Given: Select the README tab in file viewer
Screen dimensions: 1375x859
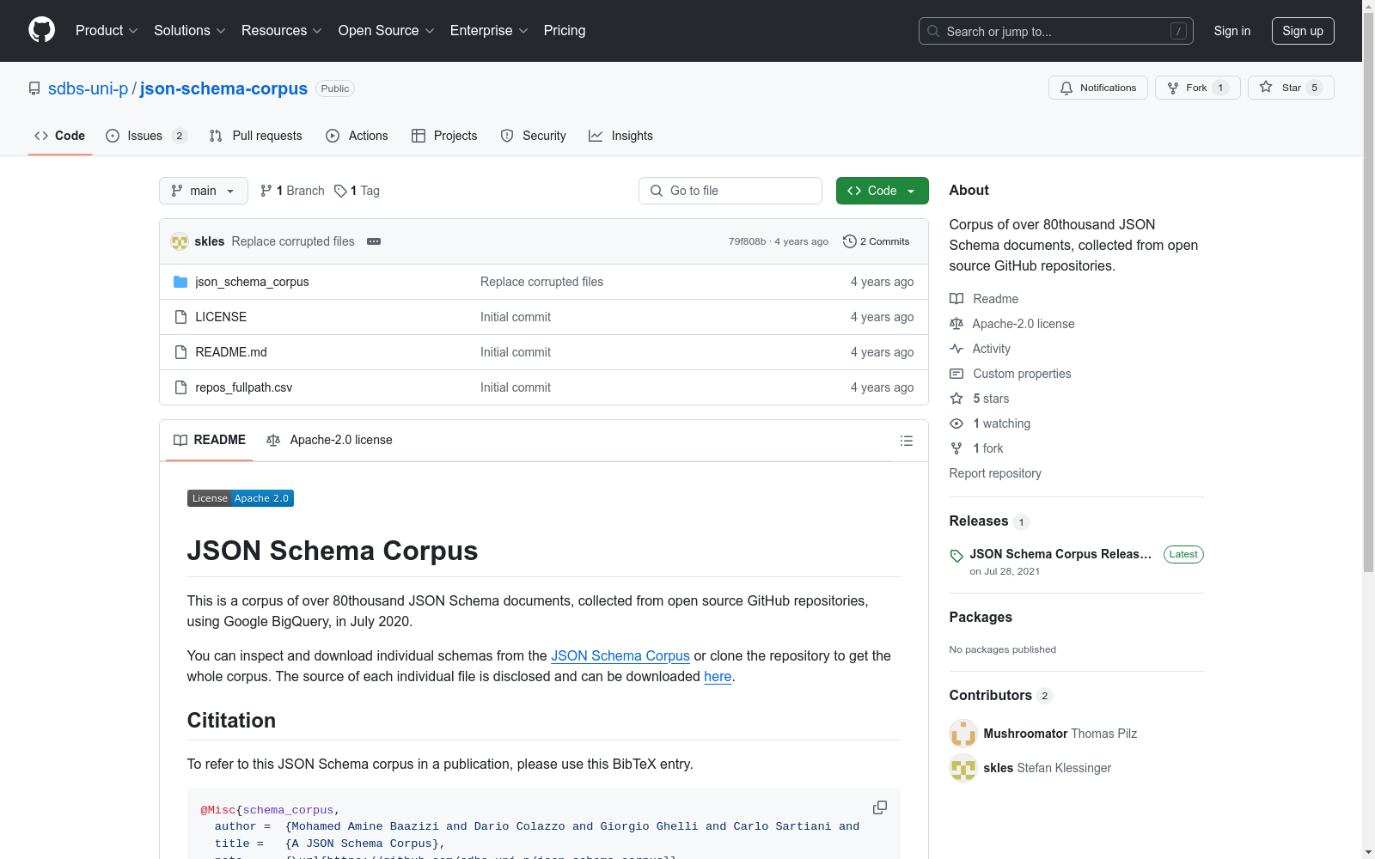Looking at the screenshot, I should tap(210, 440).
